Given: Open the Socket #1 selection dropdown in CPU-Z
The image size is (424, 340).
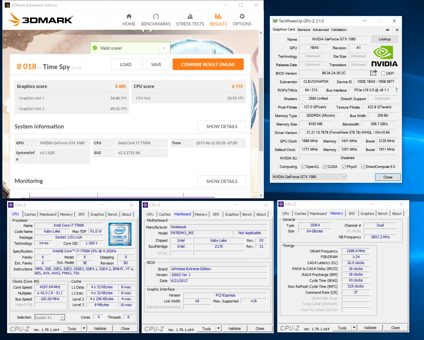Looking at the screenshot, I should tap(50, 318).
